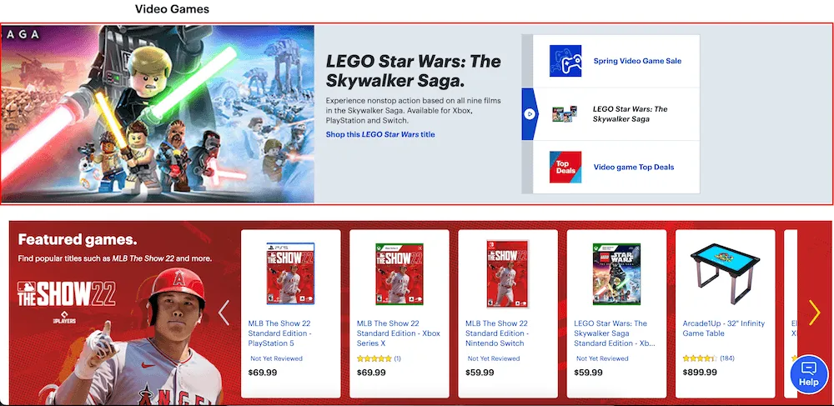This screenshot has width=834, height=406.
Task: Select the Video game Top Deals item
Action: [616, 167]
